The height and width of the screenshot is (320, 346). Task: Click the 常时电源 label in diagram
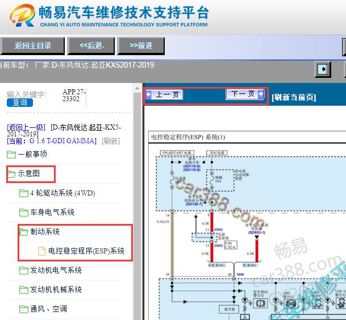tap(217, 153)
